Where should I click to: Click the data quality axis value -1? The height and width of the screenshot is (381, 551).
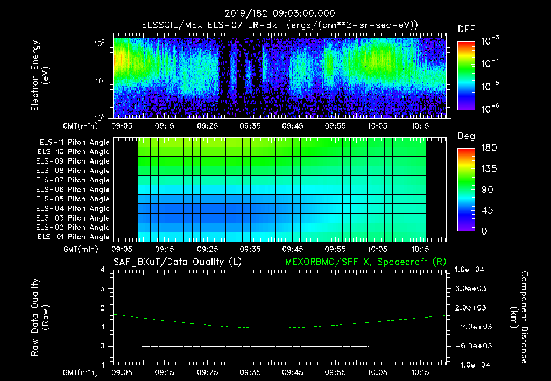[101, 365]
